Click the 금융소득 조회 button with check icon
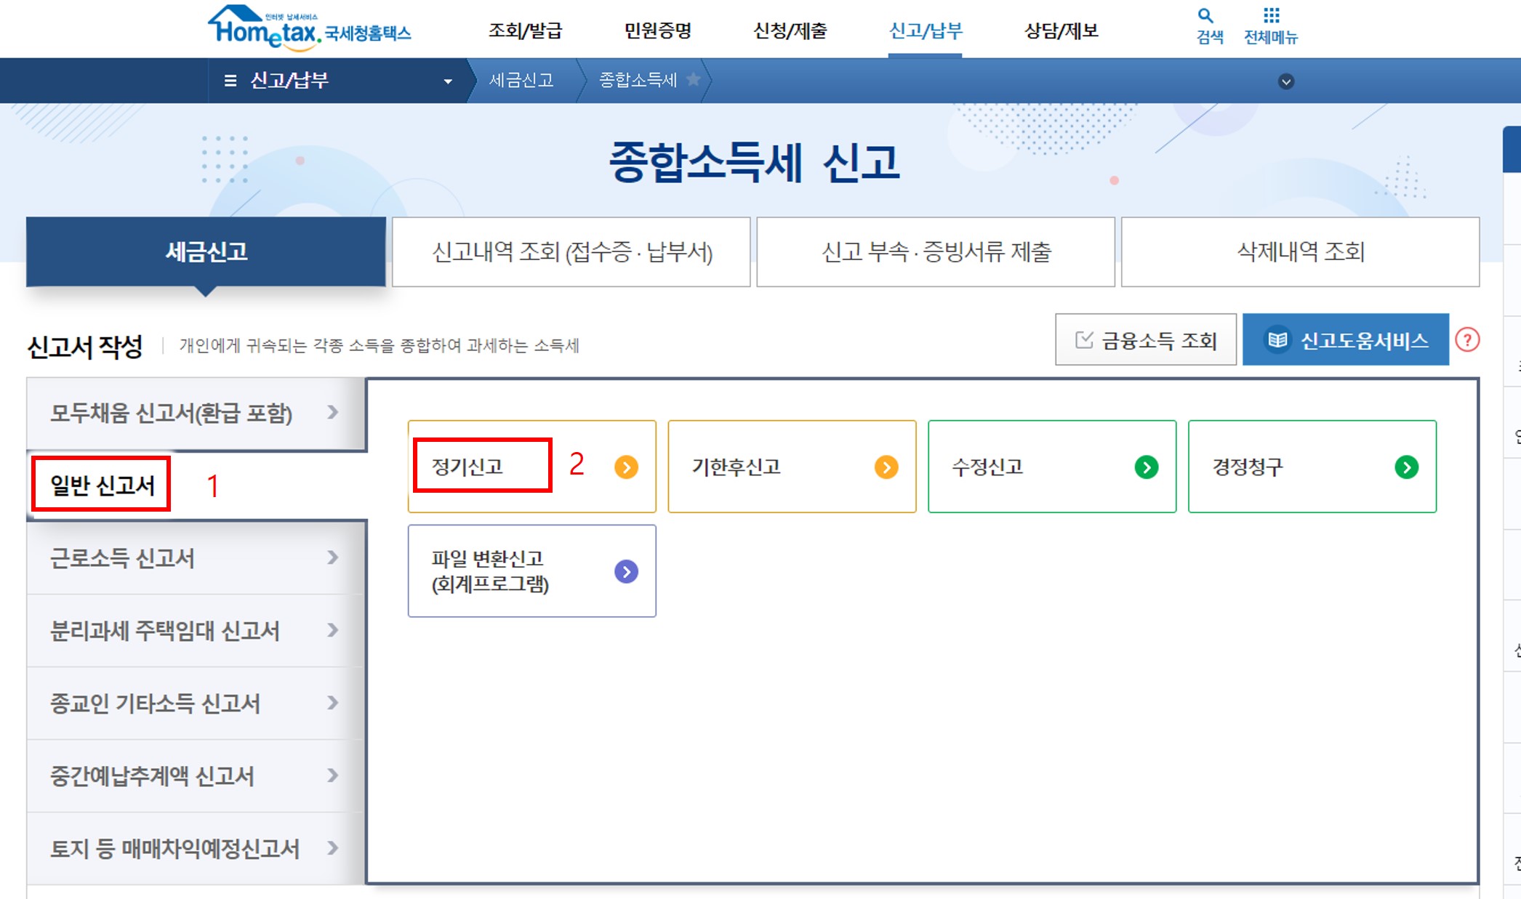The image size is (1521, 899). [x=1145, y=339]
